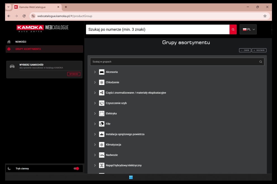Click the Rozwiń expand all button
Viewport: 277px width, 184px height.
tap(259, 50)
